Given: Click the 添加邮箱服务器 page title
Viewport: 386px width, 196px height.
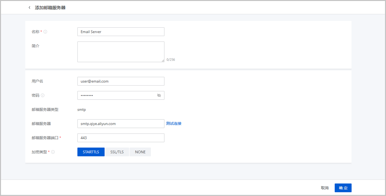Looking at the screenshot, I should coord(50,7).
